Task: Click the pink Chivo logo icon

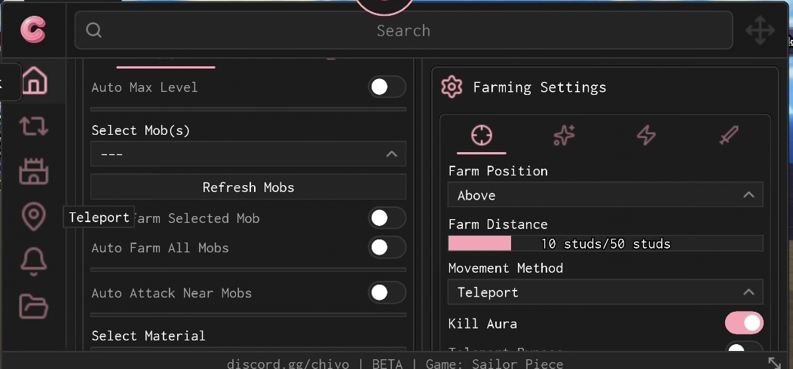Action: [33, 30]
